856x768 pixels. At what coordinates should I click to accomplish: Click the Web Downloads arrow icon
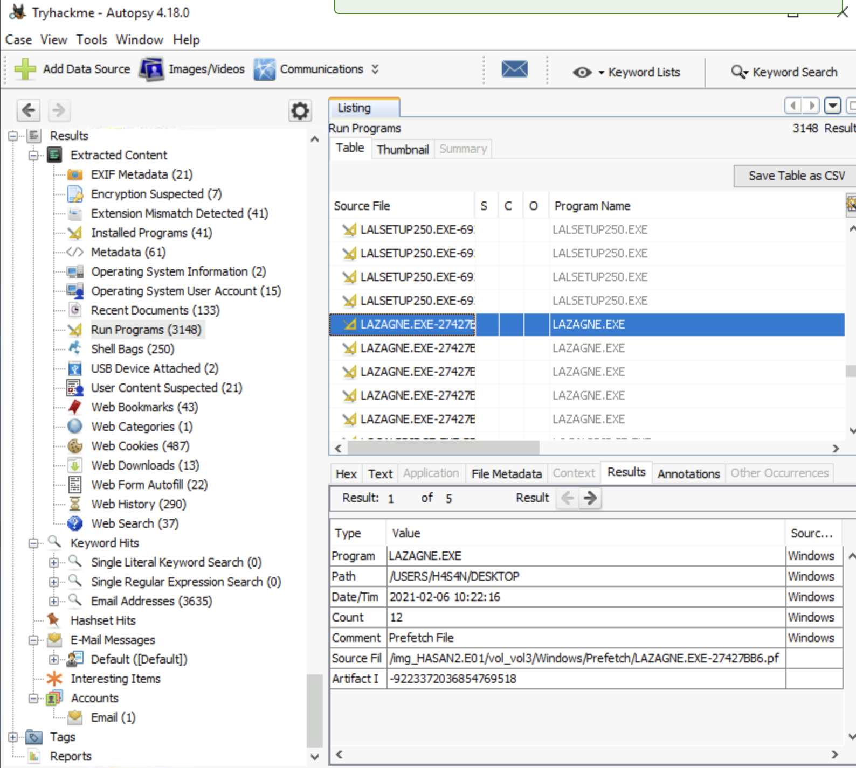coord(75,465)
